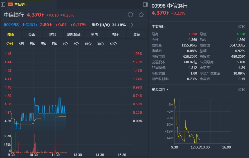Click the 成交量 value 1155.96万

point(189,45)
